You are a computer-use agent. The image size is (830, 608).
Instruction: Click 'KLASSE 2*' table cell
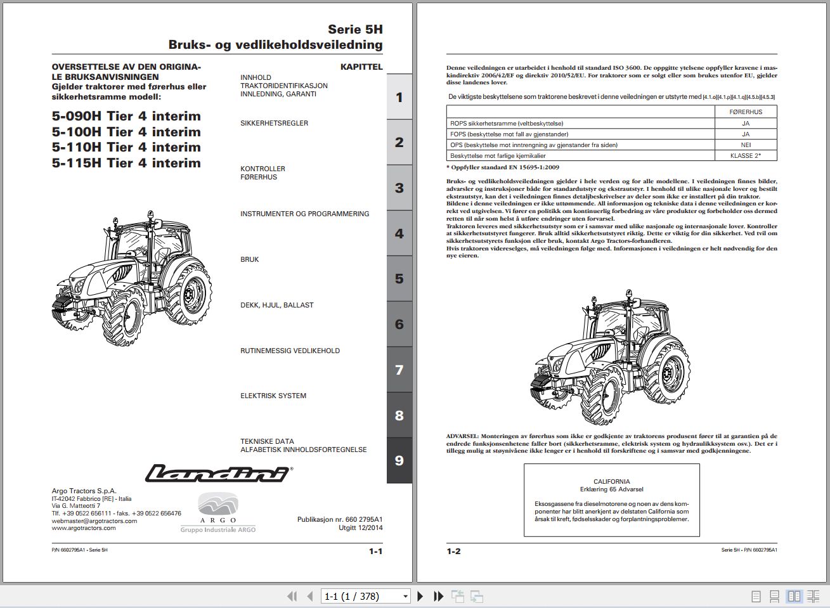coord(746,155)
